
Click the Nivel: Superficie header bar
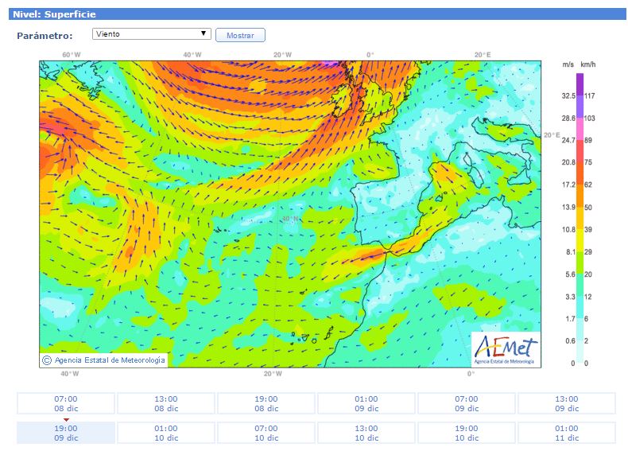point(314,14)
